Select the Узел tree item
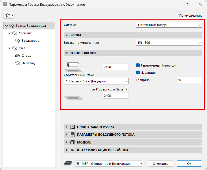The height and width of the screenshot is (170, 207). coord(22,48)
